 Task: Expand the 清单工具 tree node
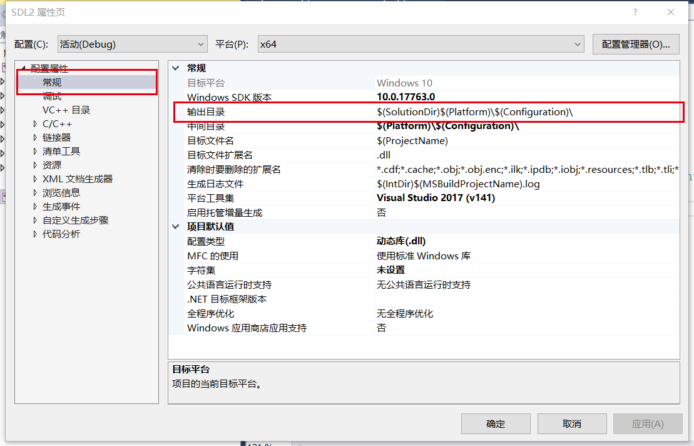point(35,152)
